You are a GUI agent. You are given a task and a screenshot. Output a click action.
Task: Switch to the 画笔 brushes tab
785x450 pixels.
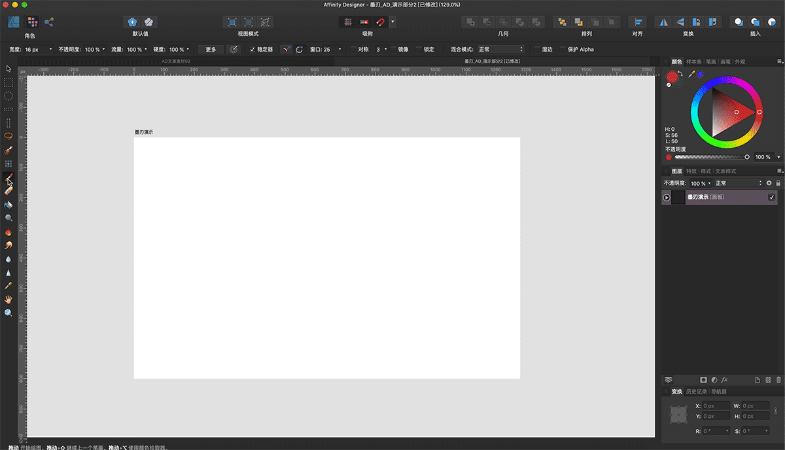pyautogui.click(x=725, y=61)
